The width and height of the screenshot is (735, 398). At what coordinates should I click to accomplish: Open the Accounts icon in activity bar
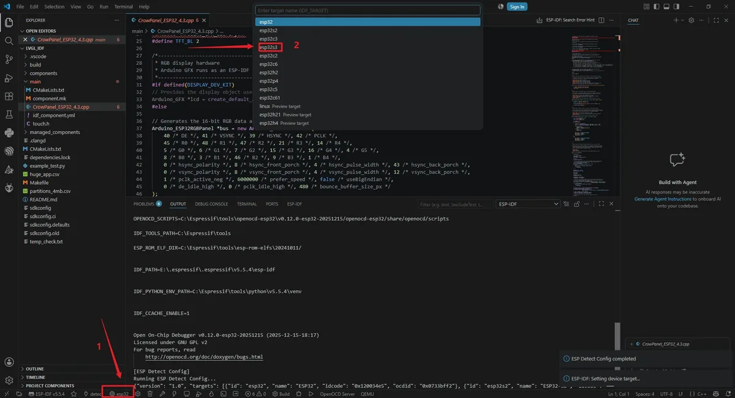(x=9, y=362)
